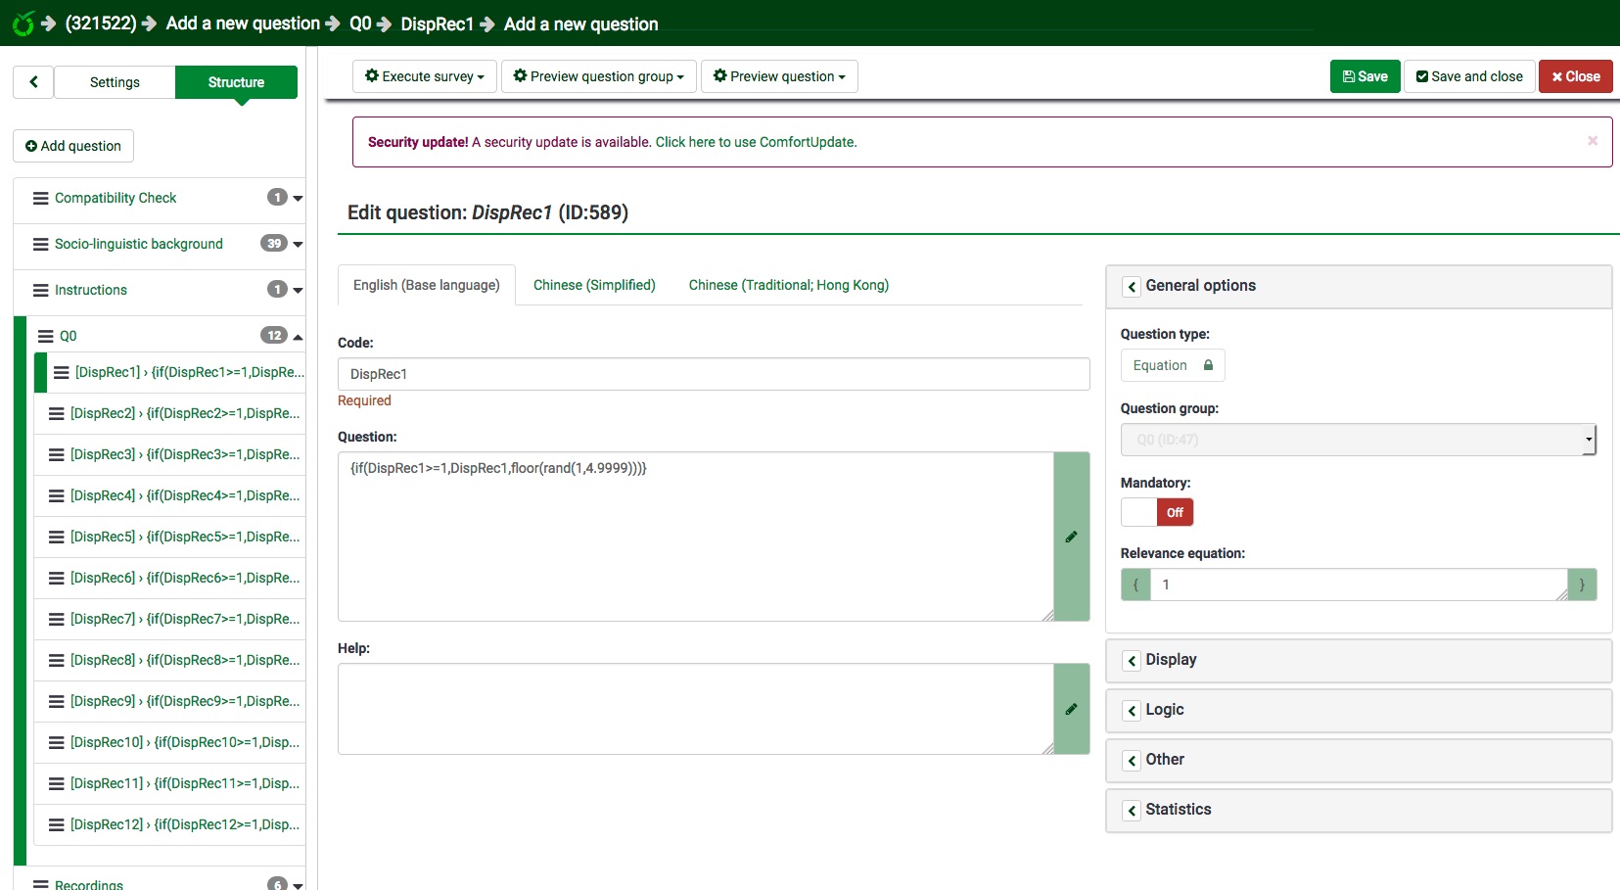
Task: Open the Execute survey dropdown
Action: tap(425, 76)
